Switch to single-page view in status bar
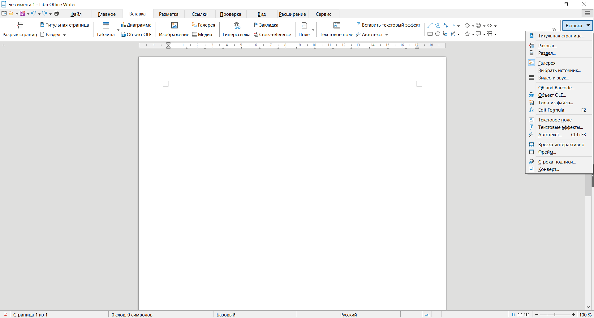This screenshot has width=594, height=318. pyautogui.click(x=514, y=315)
